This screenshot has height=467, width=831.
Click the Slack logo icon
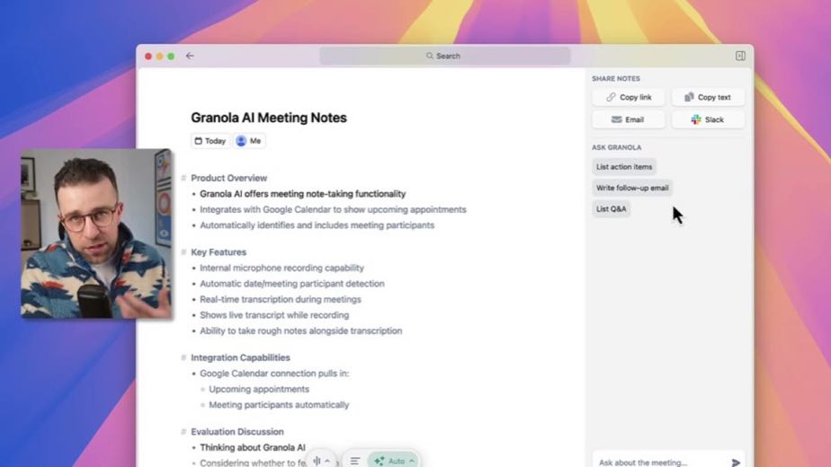pyautogui.click(x=696, y=119)
